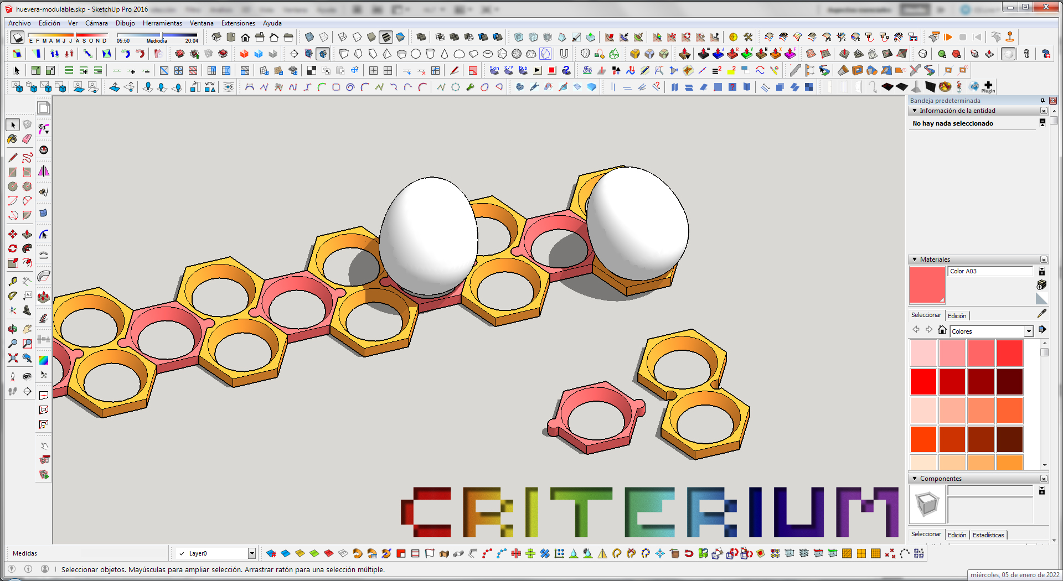Activate the Orbit camera tool

coord(13,329)
